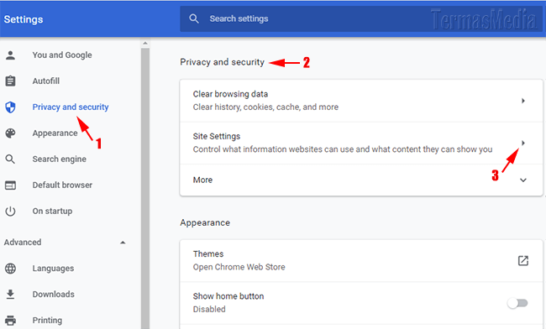Click the search magnifier icon in header
The height and width of the screenshot is (329, 546).
click(x=193, y=18)
